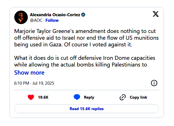Open Alexandria Ocasio-Cortez's profile picture
174x126 pixels.
[x=21, y=17]
